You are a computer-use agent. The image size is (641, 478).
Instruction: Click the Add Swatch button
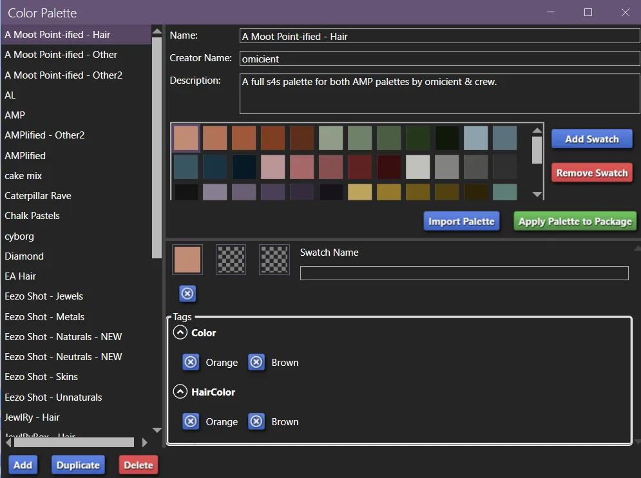click(591, 139)
